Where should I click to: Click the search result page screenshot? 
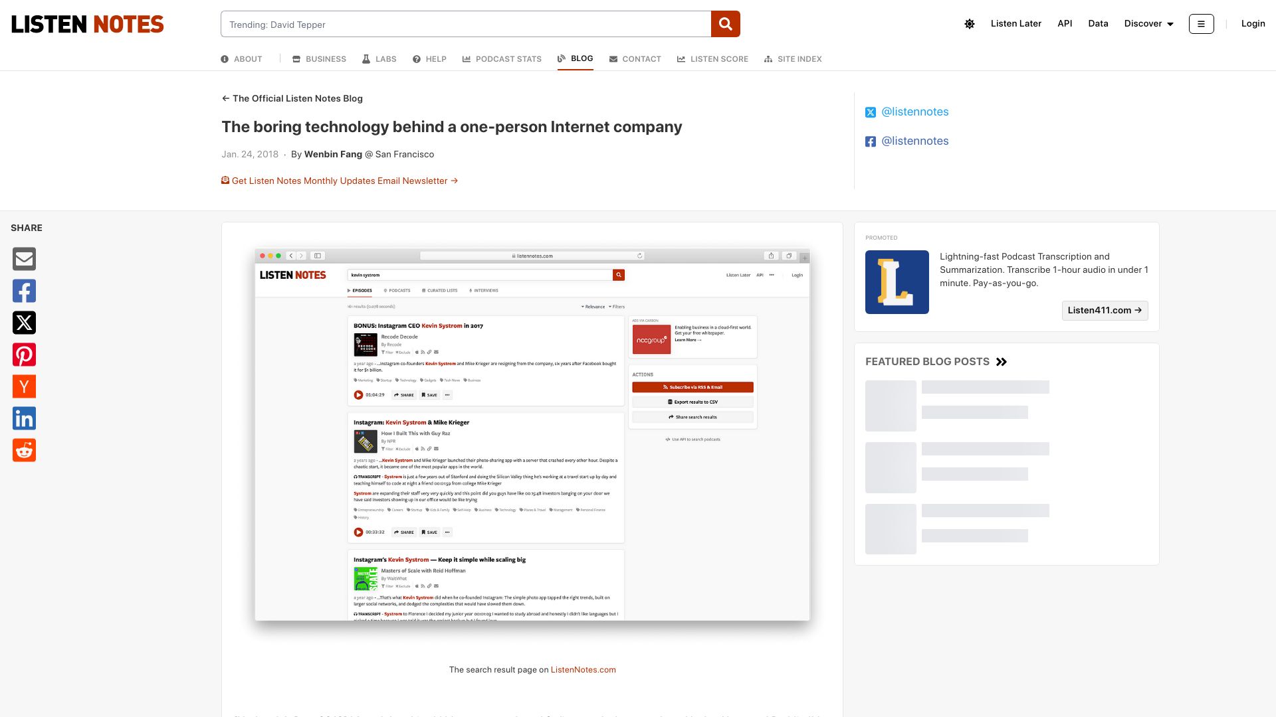point(532,435)
